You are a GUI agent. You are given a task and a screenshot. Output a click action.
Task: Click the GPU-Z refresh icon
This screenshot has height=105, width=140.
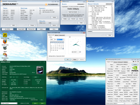[x=136, y=62]
